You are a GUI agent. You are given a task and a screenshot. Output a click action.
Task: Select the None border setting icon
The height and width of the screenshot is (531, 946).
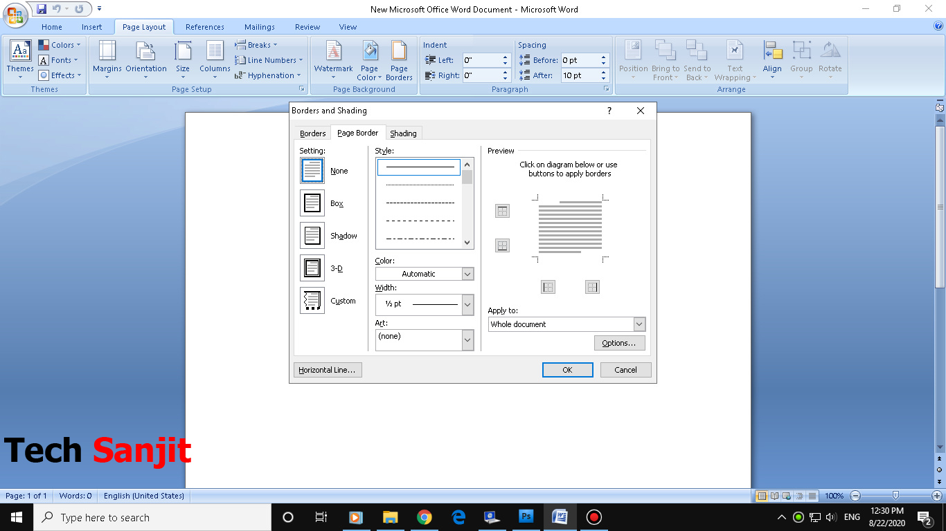click(312, 170)
